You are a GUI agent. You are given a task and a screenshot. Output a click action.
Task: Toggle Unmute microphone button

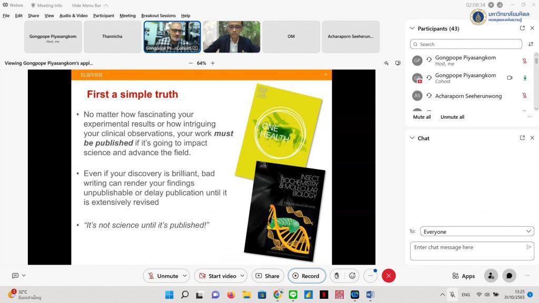163,276
